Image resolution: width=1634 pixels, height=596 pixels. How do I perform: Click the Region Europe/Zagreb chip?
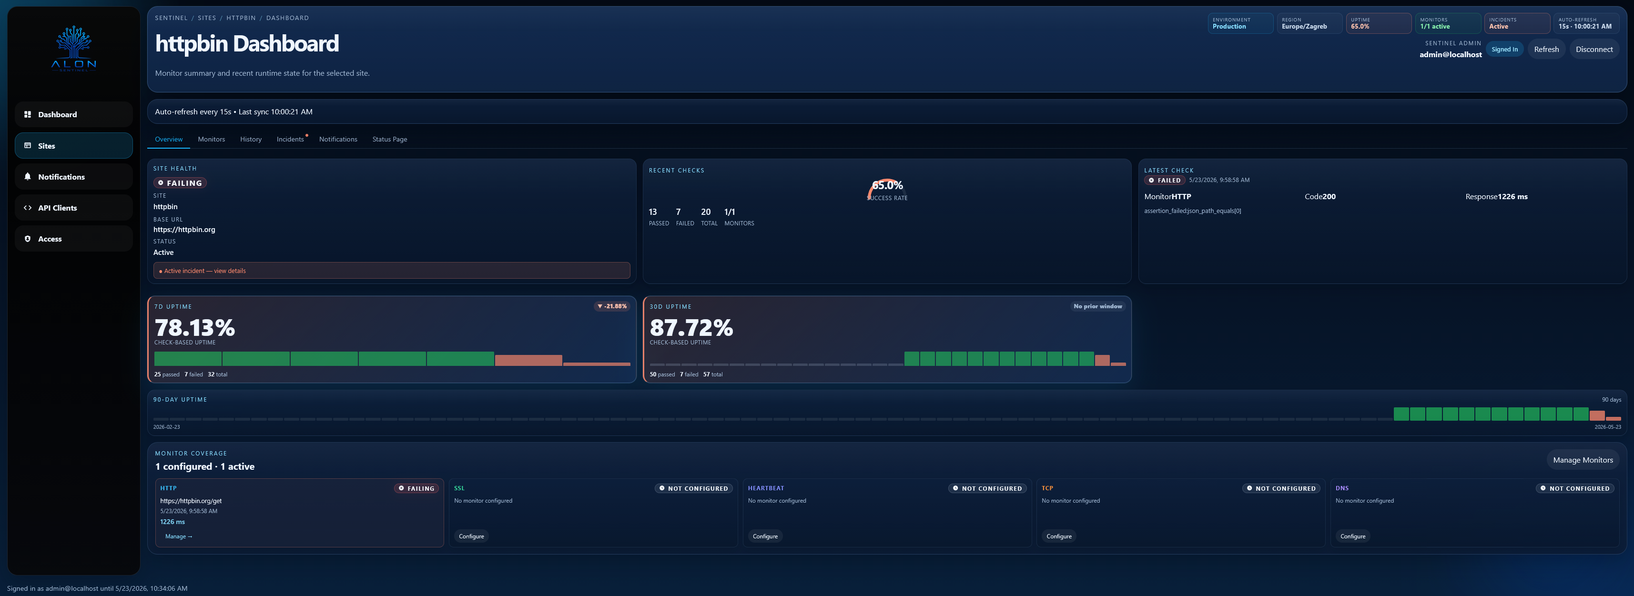pos(1309,23)
